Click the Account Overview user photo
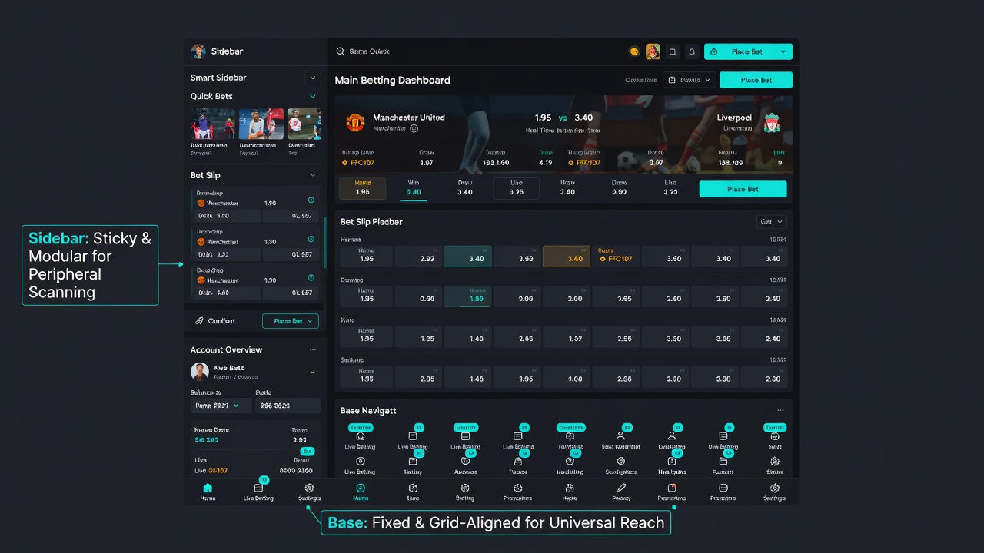This screenshot has width=984, height=553. tap(200, 372)
